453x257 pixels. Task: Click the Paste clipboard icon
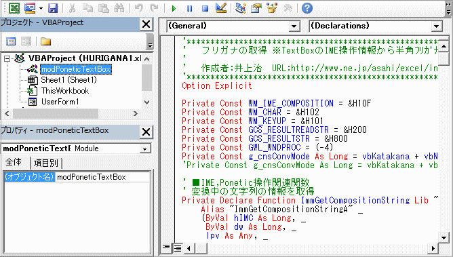(x=104, y=7)
